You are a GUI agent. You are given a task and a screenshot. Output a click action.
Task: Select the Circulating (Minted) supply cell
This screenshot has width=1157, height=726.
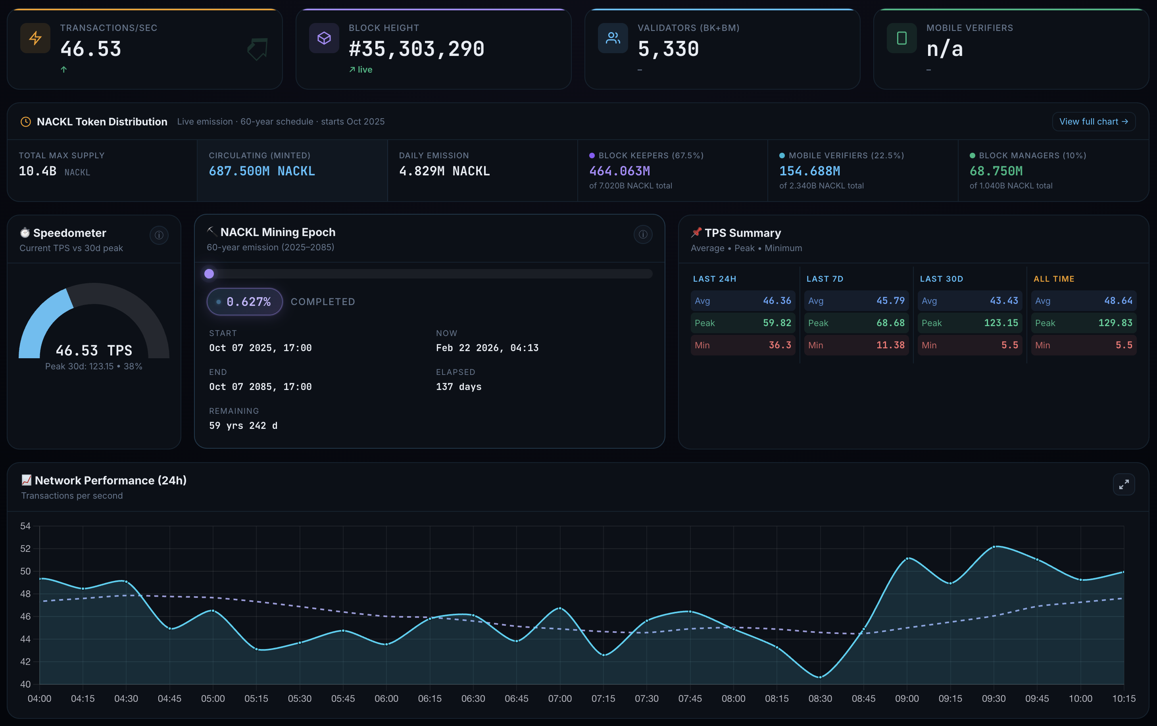[x=292, y=170]
